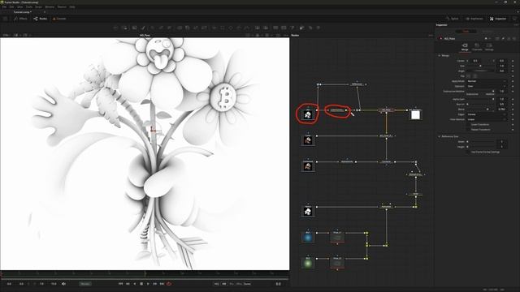Viewport: 520px width, 292px height.
Task: Open the viewer zoom level dropdown
Action: tap(6, 35)
